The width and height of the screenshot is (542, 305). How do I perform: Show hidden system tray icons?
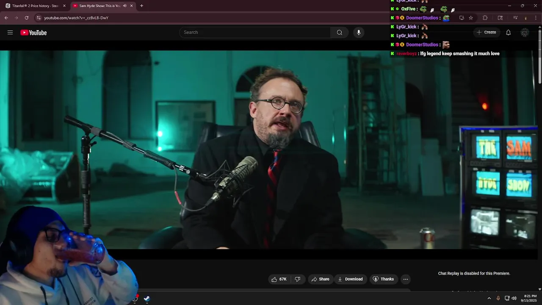[x=489, y=298]
